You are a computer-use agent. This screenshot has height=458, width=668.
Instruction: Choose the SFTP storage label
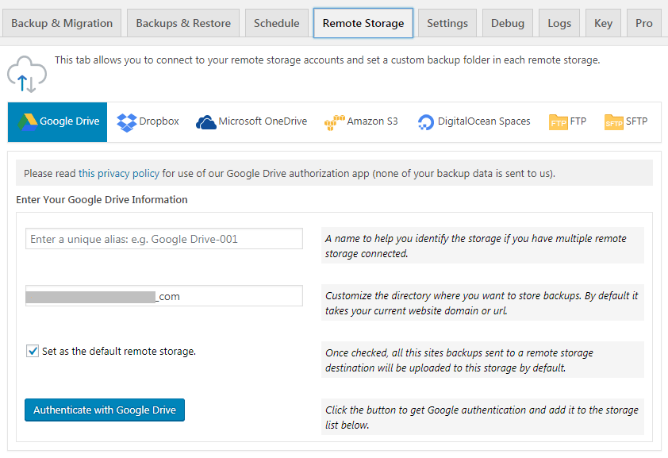click(636, 121)
